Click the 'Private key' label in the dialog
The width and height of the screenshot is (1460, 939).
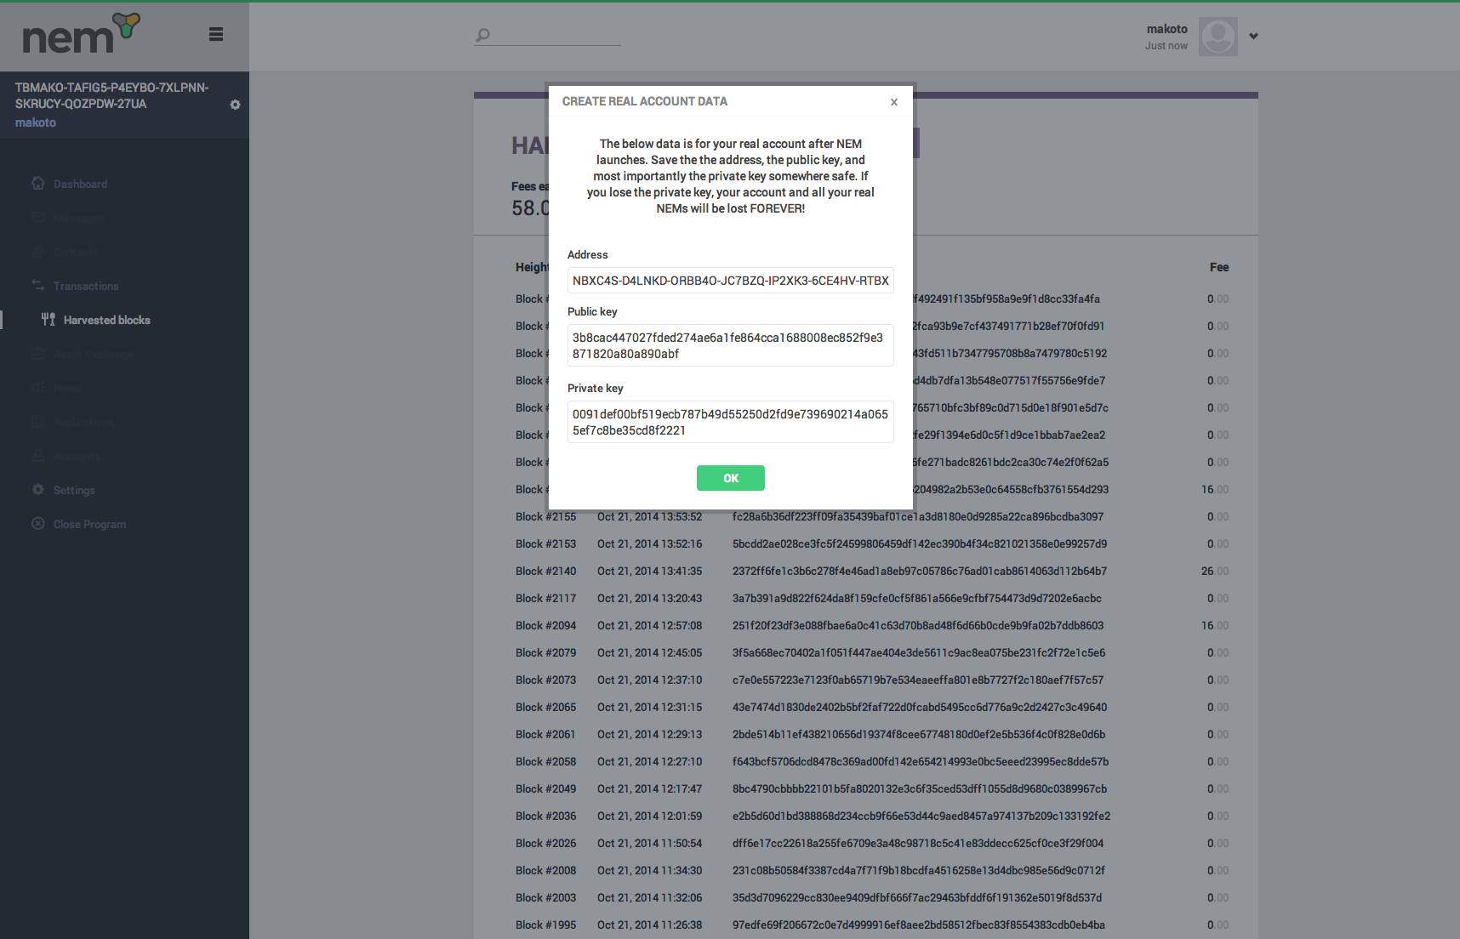pos(596,388)
